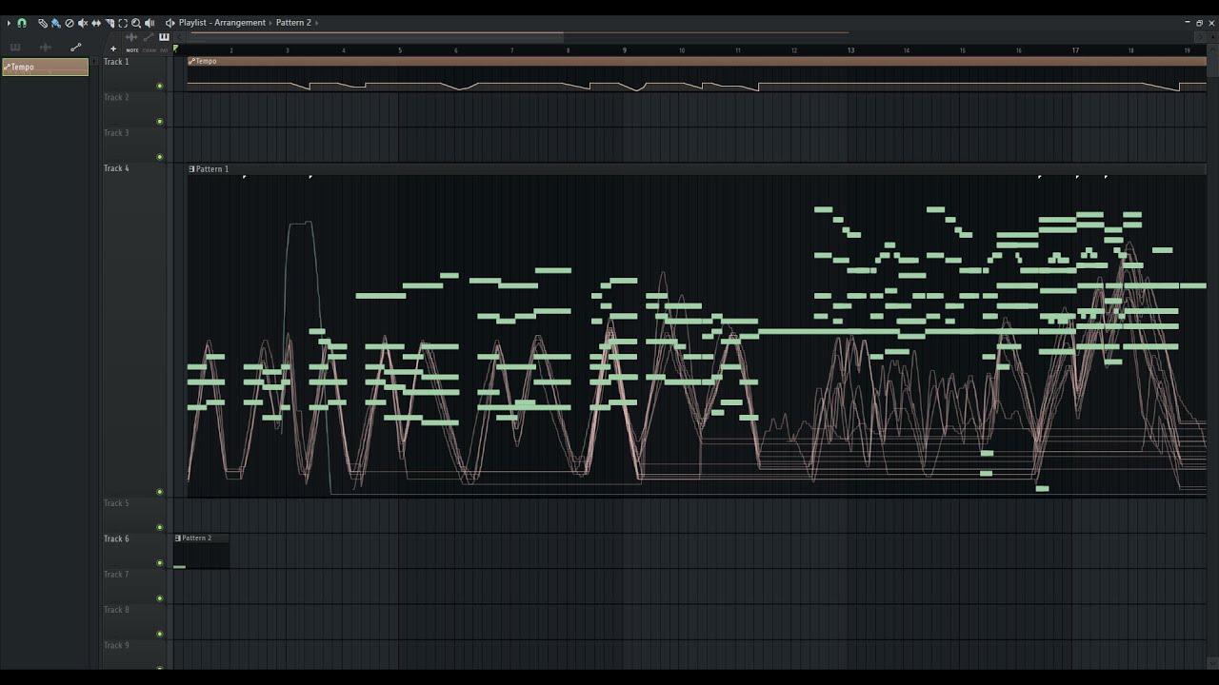1219x685 pixels.
Task: Select the Track 7 header
Action: pos(133,586)
